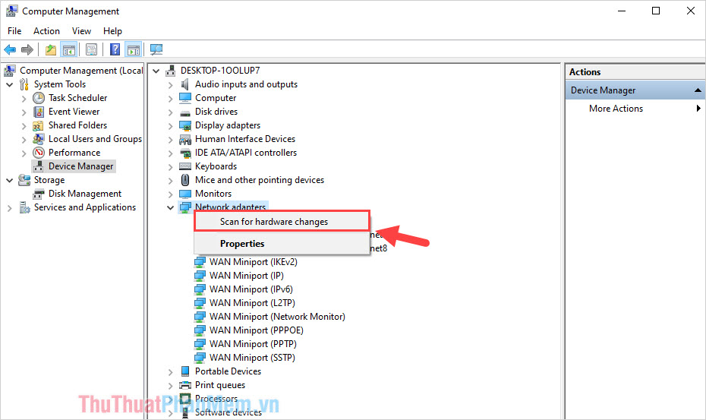The width and height of the screenshot is (706, 420).
Task: Select WAN Miniport (IPv6)
Action: (x=251, y=289)
